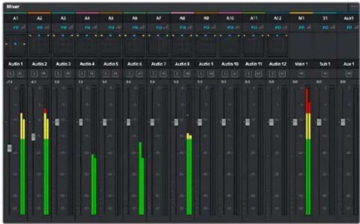Open the Audio 12 pan control box
The image size is (360, 224).
278,46
